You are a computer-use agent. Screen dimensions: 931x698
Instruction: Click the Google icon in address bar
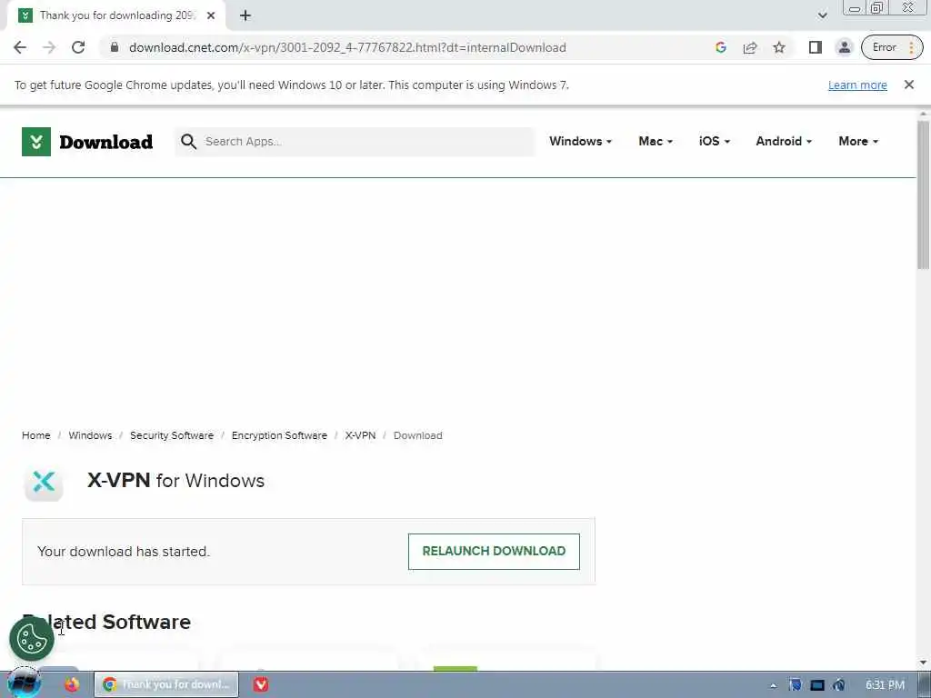tap(721, 47)
